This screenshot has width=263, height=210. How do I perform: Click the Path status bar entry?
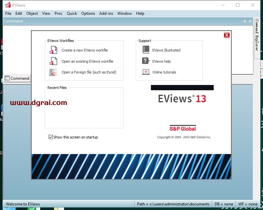click(173, 204)
